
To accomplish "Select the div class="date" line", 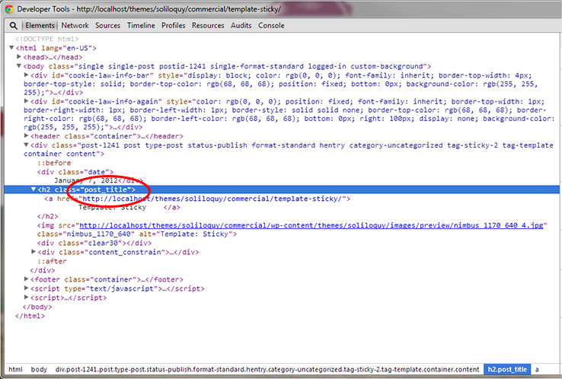I will pyautogui.click(x=75, y=172).
